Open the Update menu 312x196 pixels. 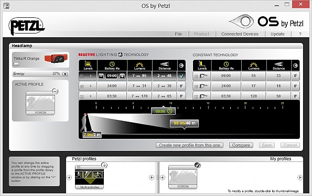(277, 34)
